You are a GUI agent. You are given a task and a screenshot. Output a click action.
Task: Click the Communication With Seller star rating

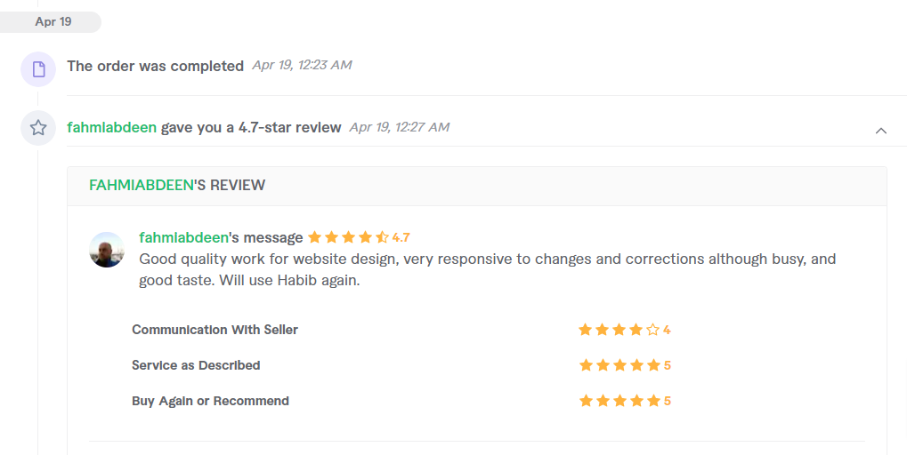click(x=619, y=330)
